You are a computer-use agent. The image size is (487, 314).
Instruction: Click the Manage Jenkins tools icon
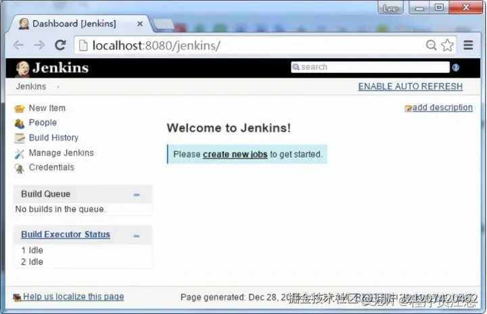(x=19, y=153)
